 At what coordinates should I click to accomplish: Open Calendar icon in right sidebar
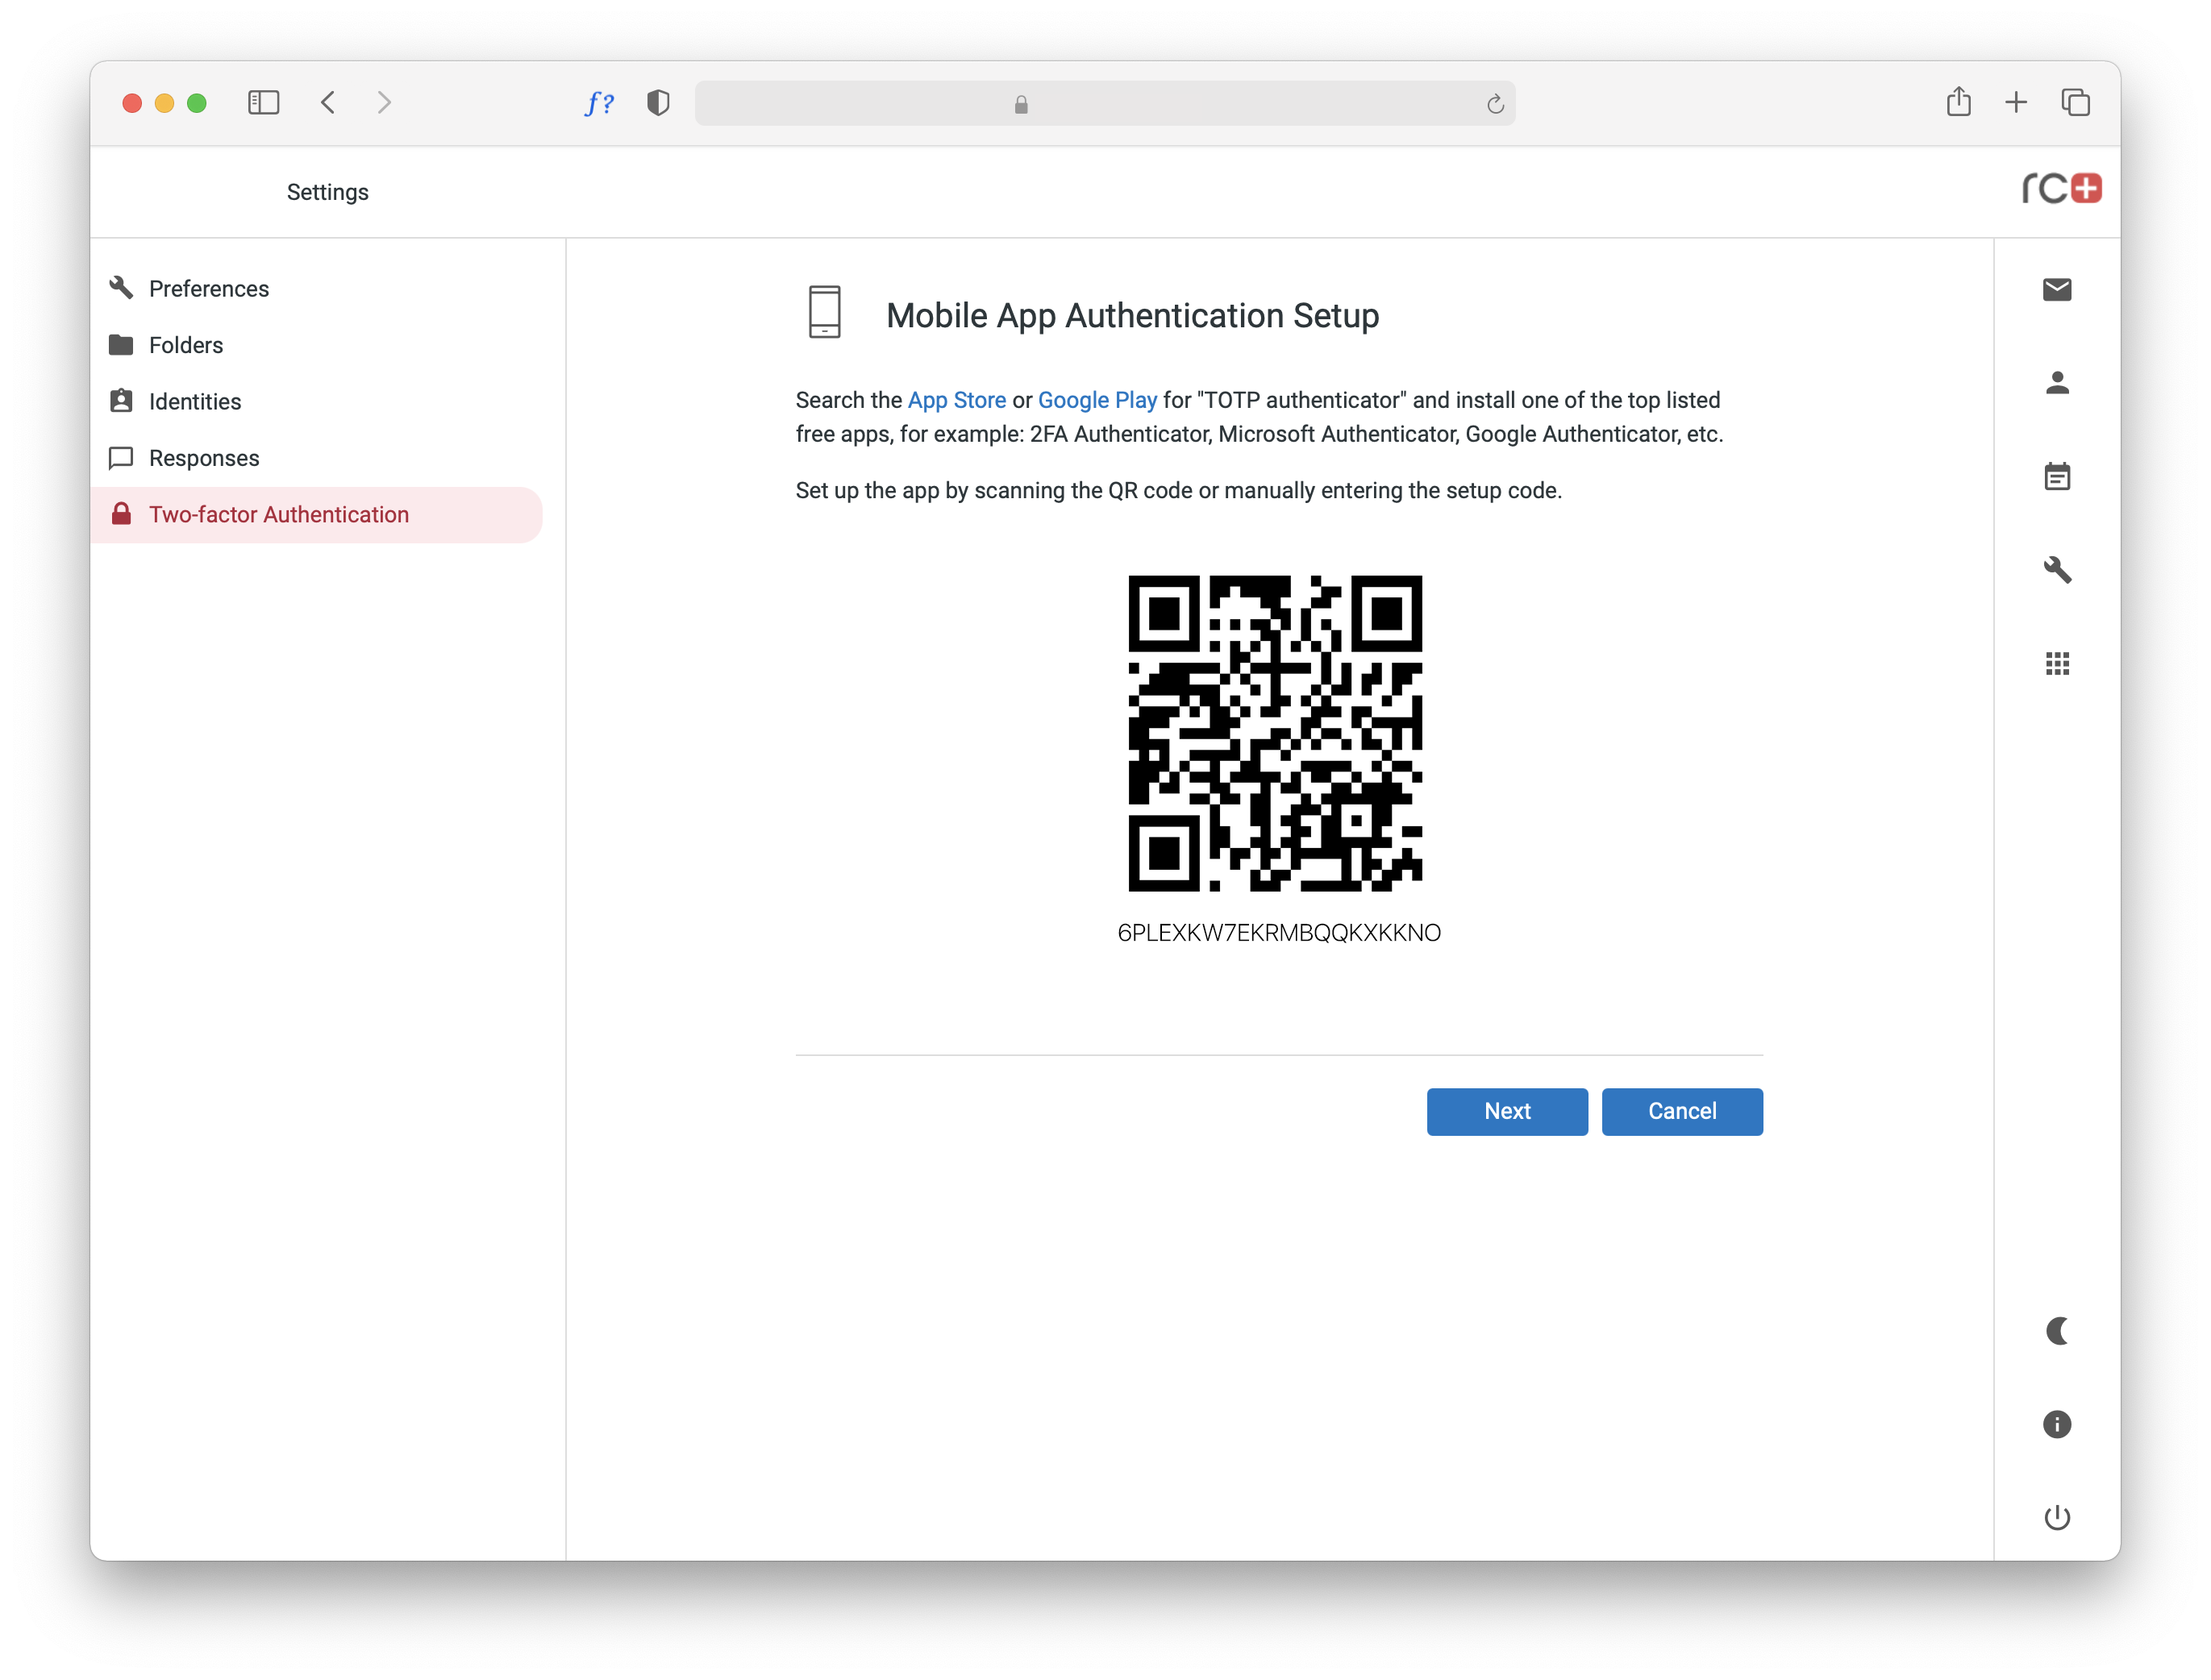click(2056, 476)
